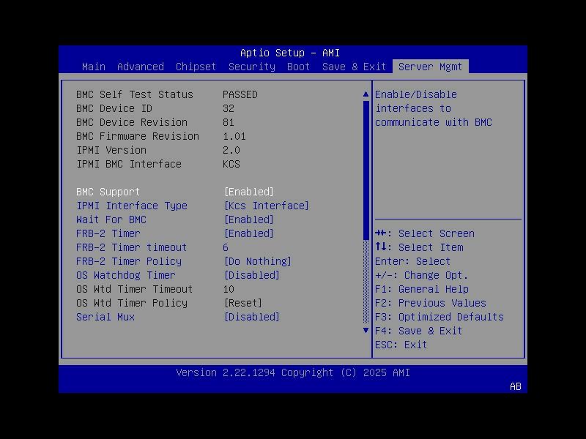This screenshot has height=439, width=586.
Task: Select the IPMI Interface Type label
Action: tap(132, 206)
